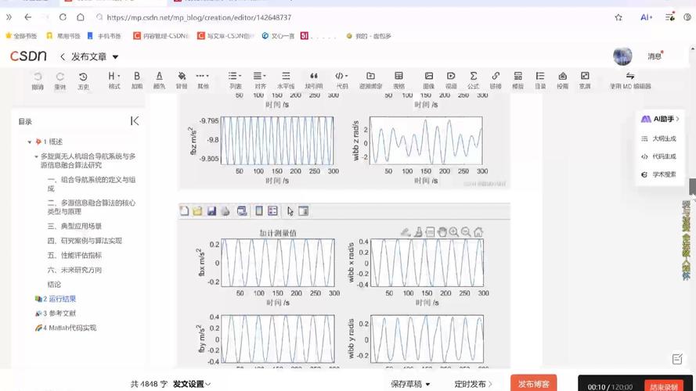Jump to section 二、多源信息融合算法的核心类型与原理
The image size is (696, 391).
92,207
